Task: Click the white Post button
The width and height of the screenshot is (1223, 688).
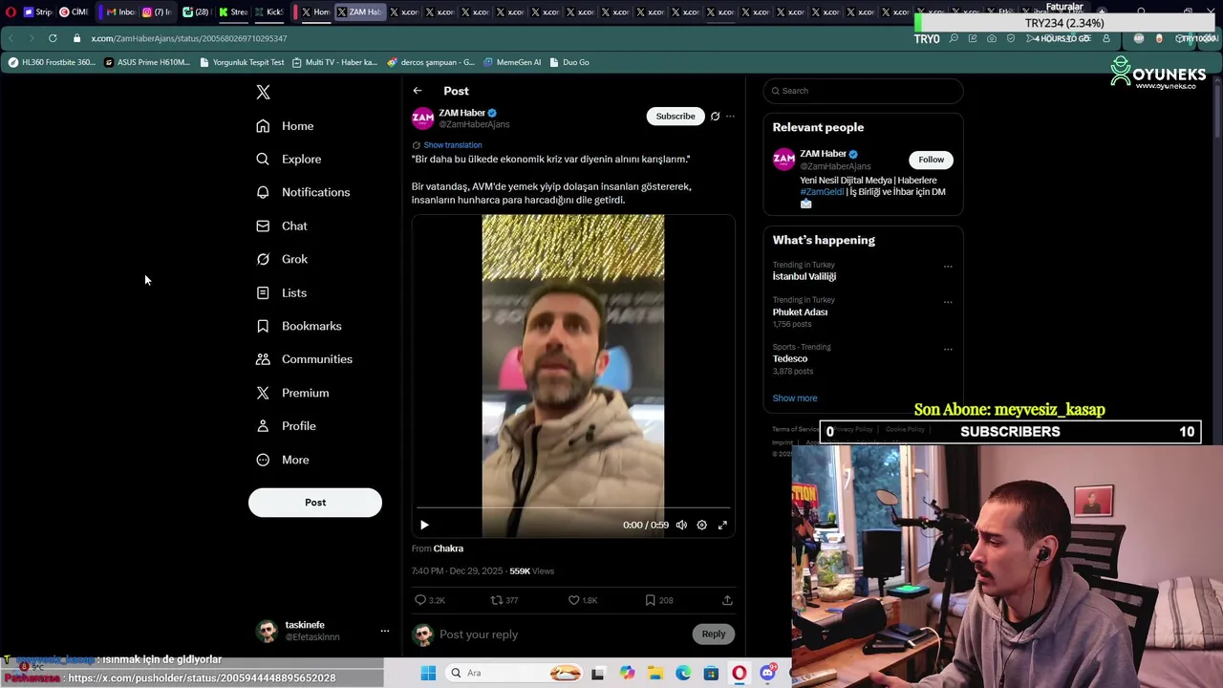Action: tap(315, 503)
